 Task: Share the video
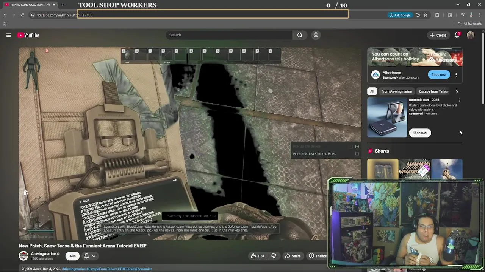293,256
